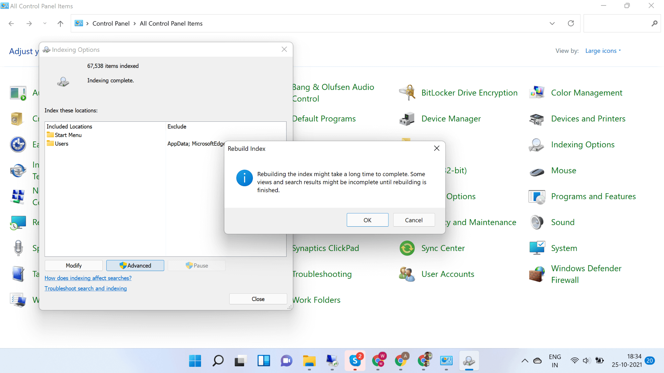Click the Control Panel search field
Screen dimensions: 664x373
616,23
